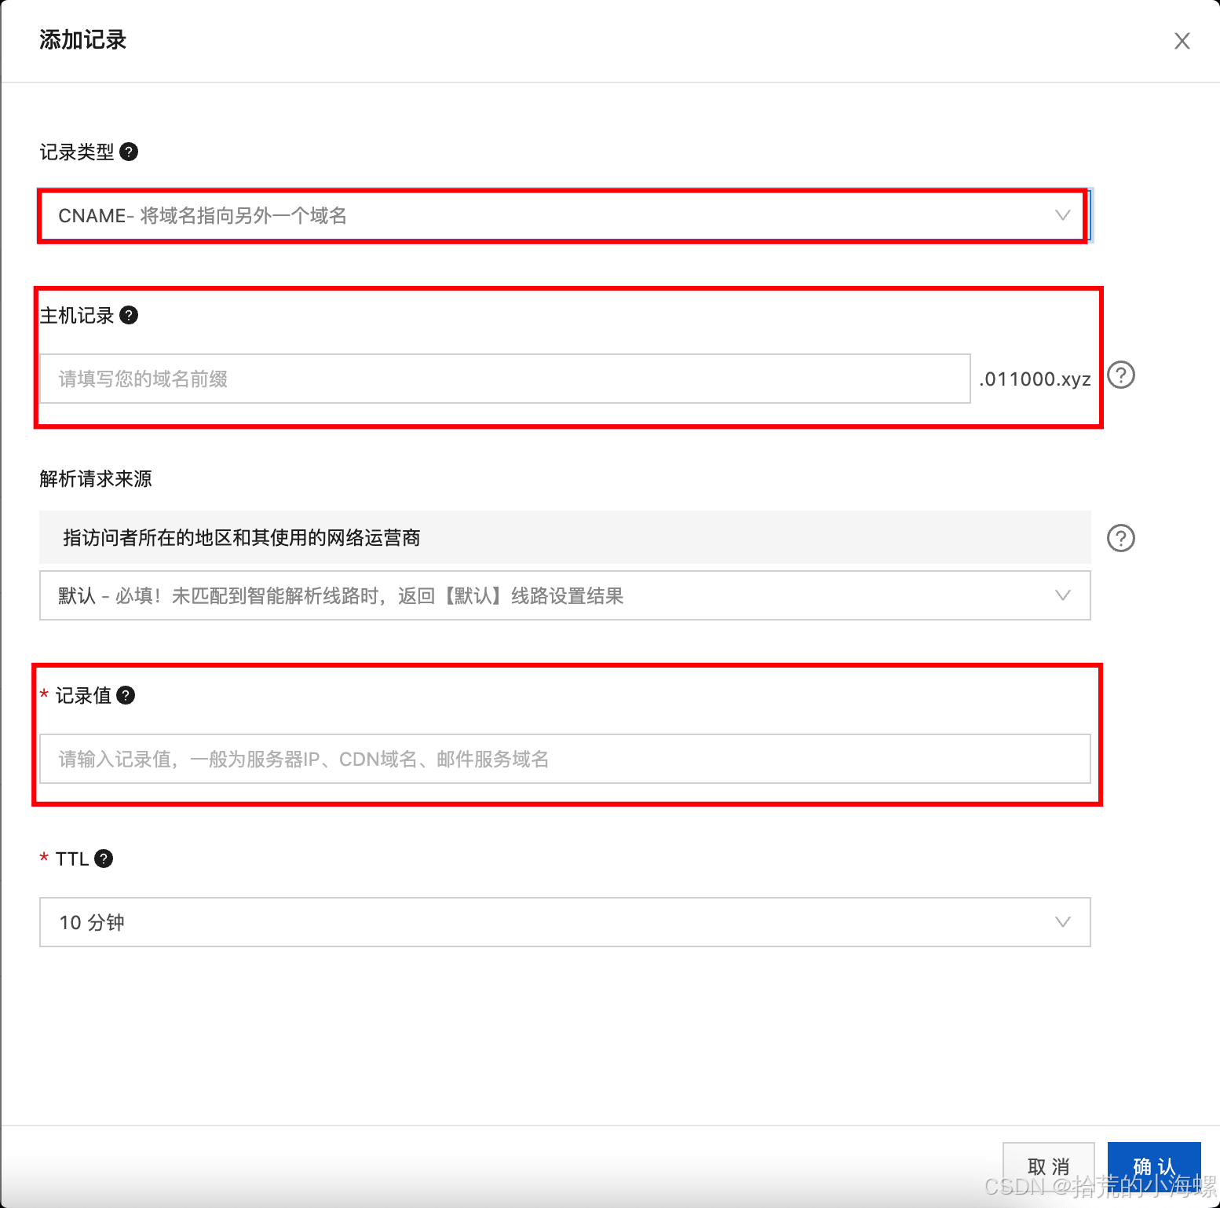The width and height of the screenshot is (1220, 1208).
Task: Open the CNAME record type dropdown
Action: [x=564, y=215]
